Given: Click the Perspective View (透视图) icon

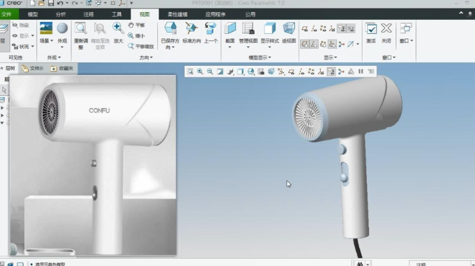Looking at the screenshot, I should (289, 29).
